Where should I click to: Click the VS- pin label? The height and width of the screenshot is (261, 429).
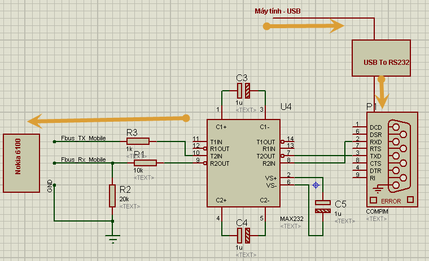272,185
